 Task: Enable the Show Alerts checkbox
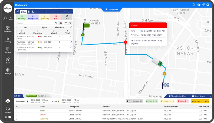(x=193, y=96)
